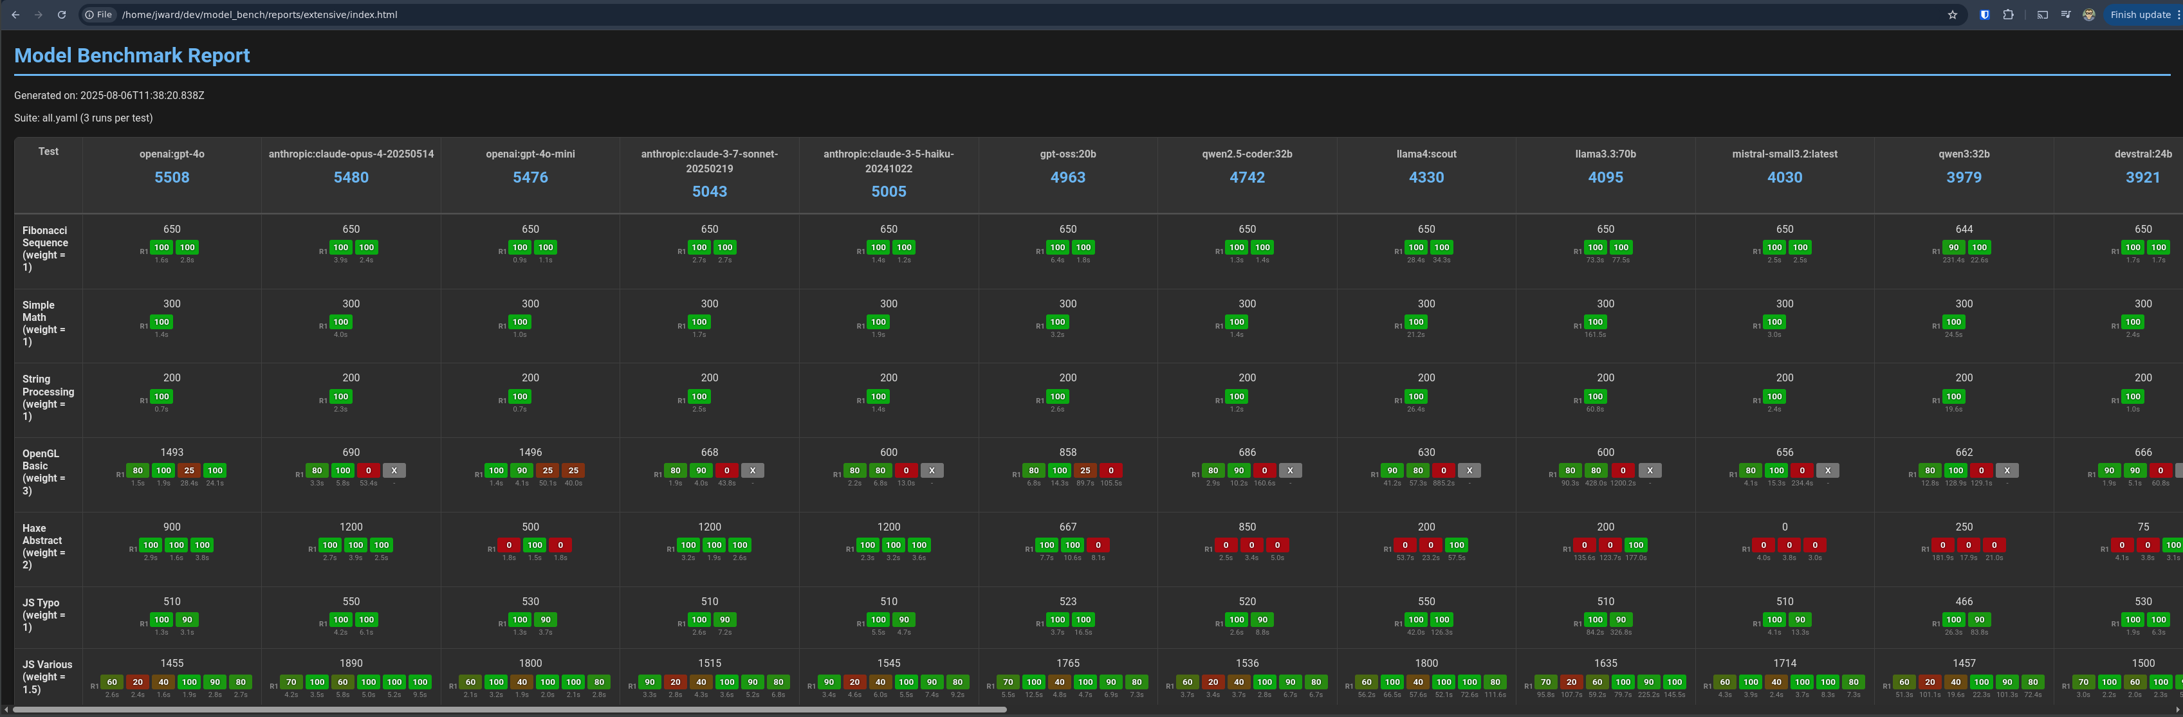Open the extensions puzzle piece menu

click(2009, 14)
